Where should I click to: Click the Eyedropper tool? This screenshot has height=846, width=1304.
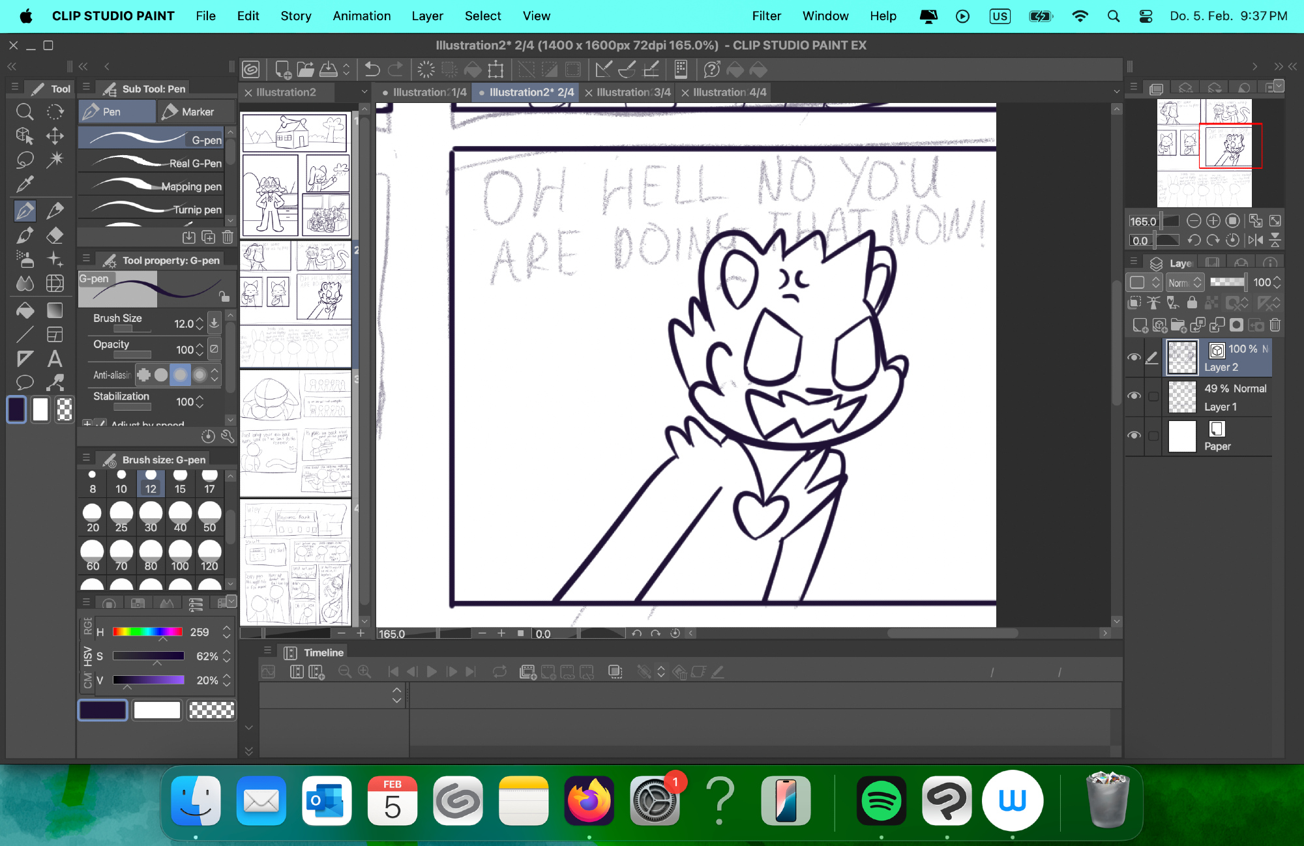click(25, 185)
